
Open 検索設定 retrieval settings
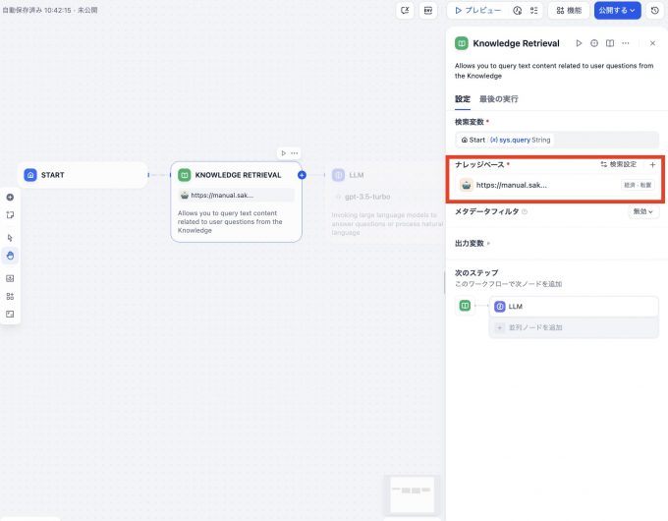(618, 165)
